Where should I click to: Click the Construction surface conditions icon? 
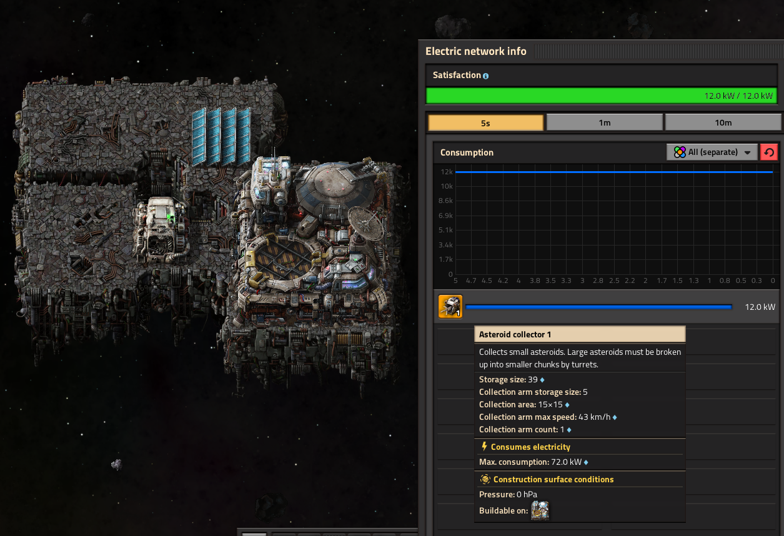point(485,479)
